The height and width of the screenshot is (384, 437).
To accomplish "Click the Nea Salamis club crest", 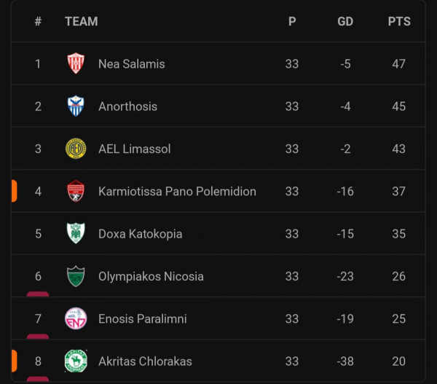I will 76,63.
